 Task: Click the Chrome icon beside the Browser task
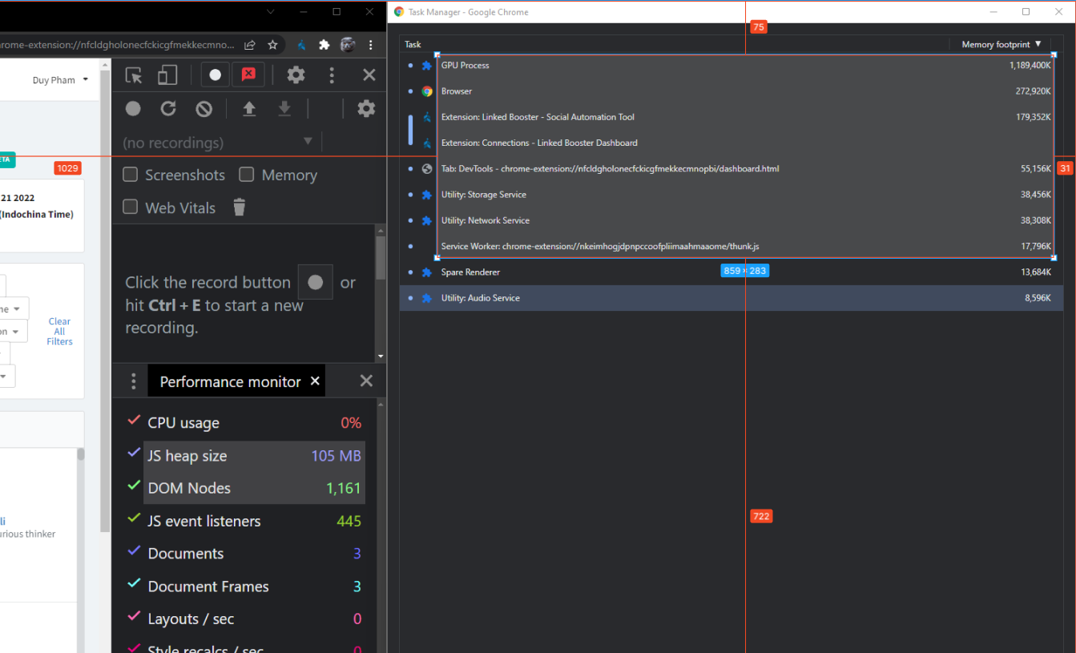(427, 91)
